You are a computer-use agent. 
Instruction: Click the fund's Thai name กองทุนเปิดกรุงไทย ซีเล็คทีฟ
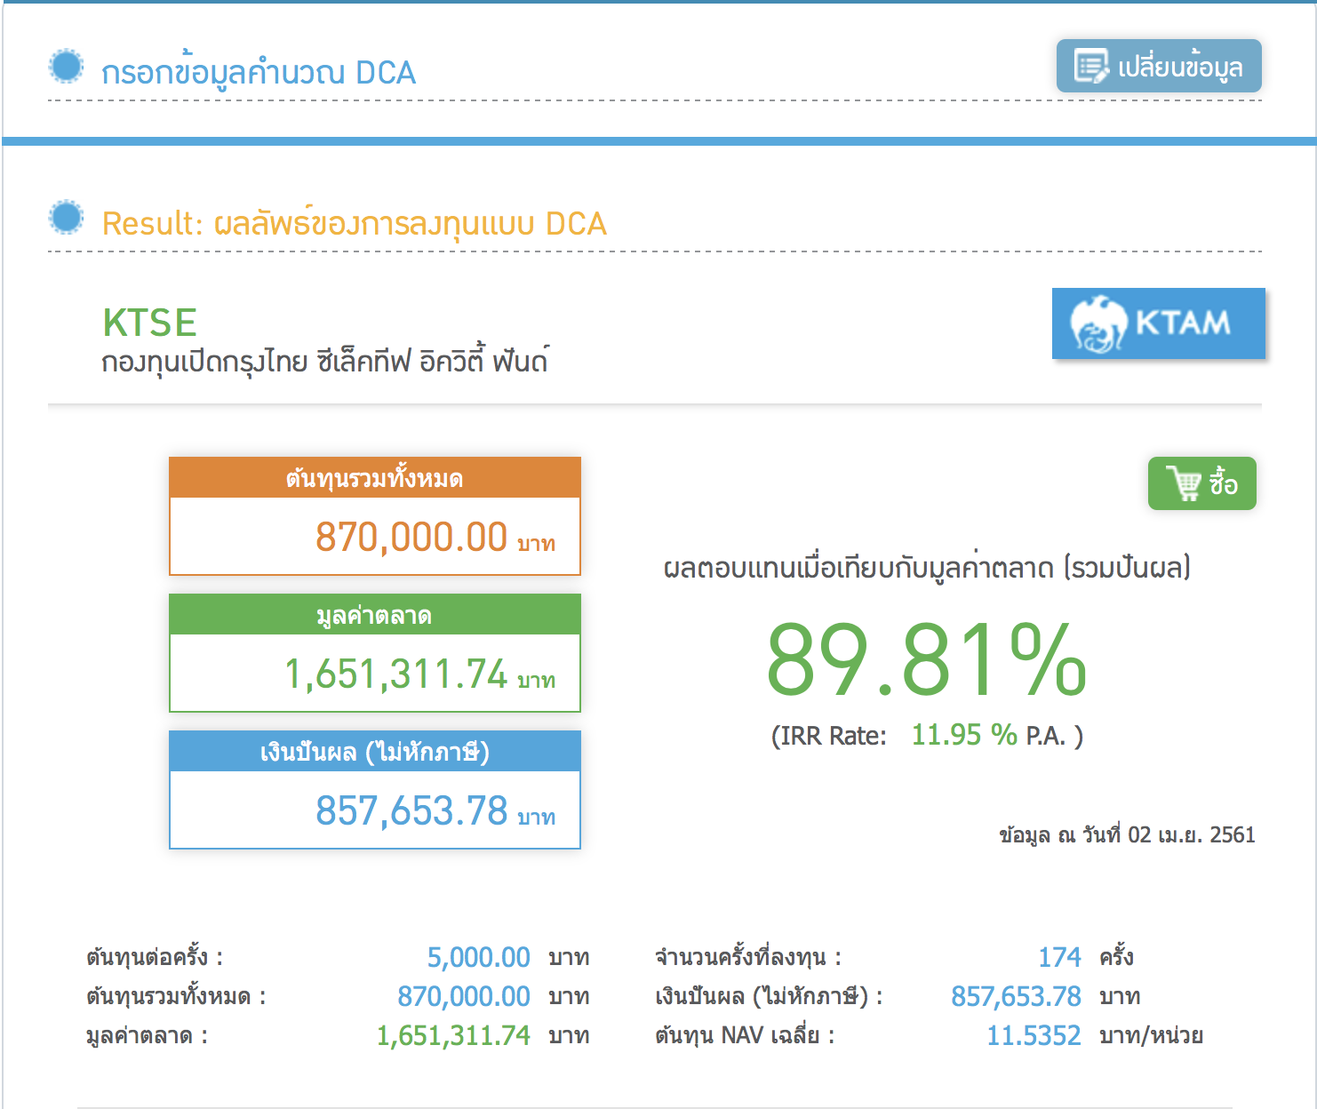click(324, 363)
